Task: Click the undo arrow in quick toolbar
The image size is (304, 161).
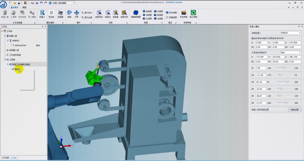Action: point(41,3)
